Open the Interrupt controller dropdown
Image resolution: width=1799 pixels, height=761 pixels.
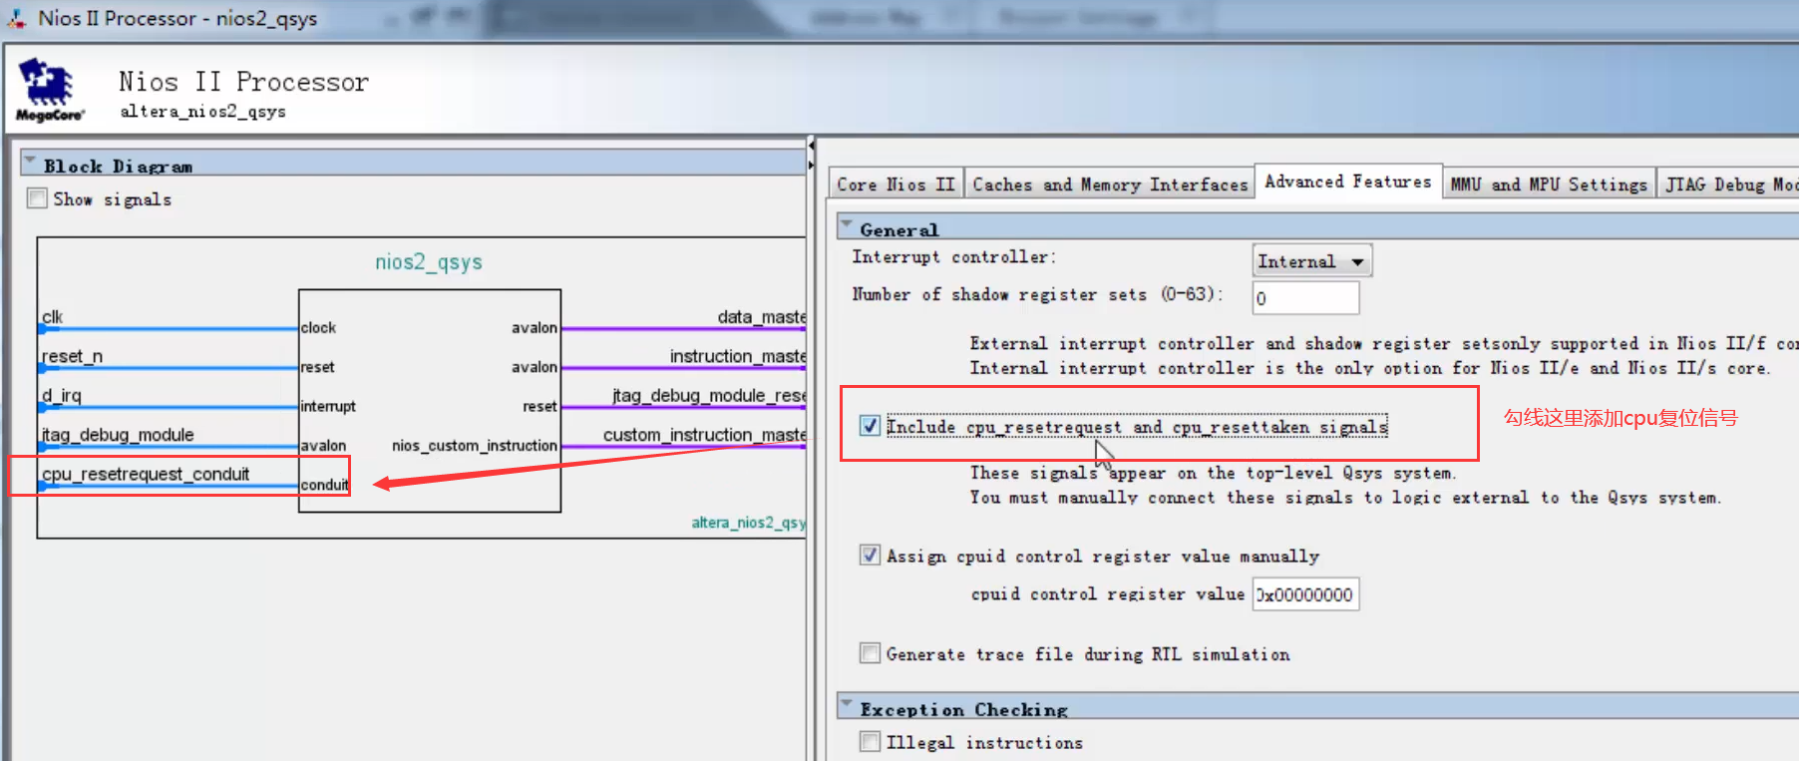pos(1312,261)
